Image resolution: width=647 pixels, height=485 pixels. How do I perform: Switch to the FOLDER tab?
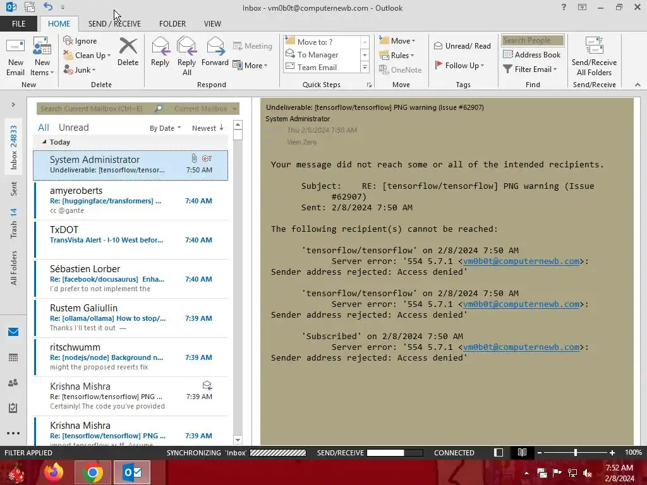coord(172,24)
